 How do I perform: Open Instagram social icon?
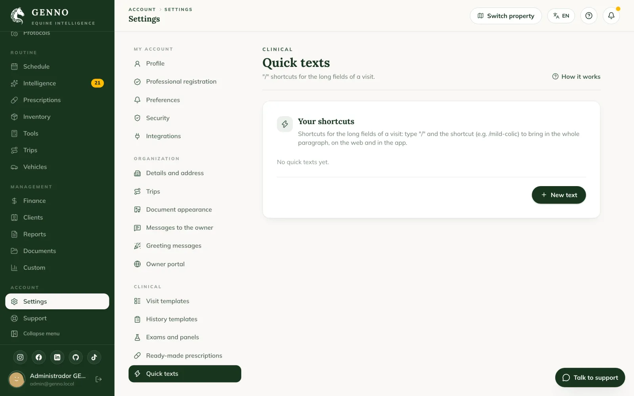tap(20, 357)
